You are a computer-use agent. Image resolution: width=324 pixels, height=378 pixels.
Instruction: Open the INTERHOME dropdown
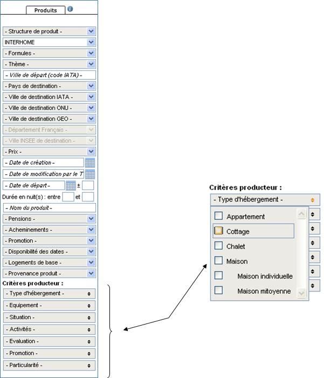91,42
